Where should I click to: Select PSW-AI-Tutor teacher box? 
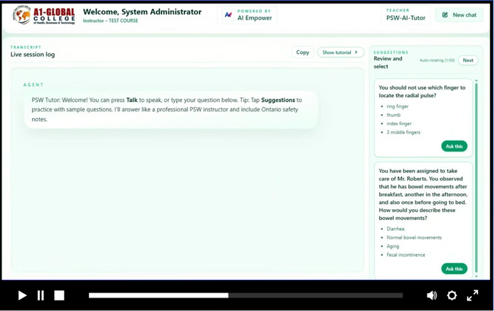click(406, 15)
